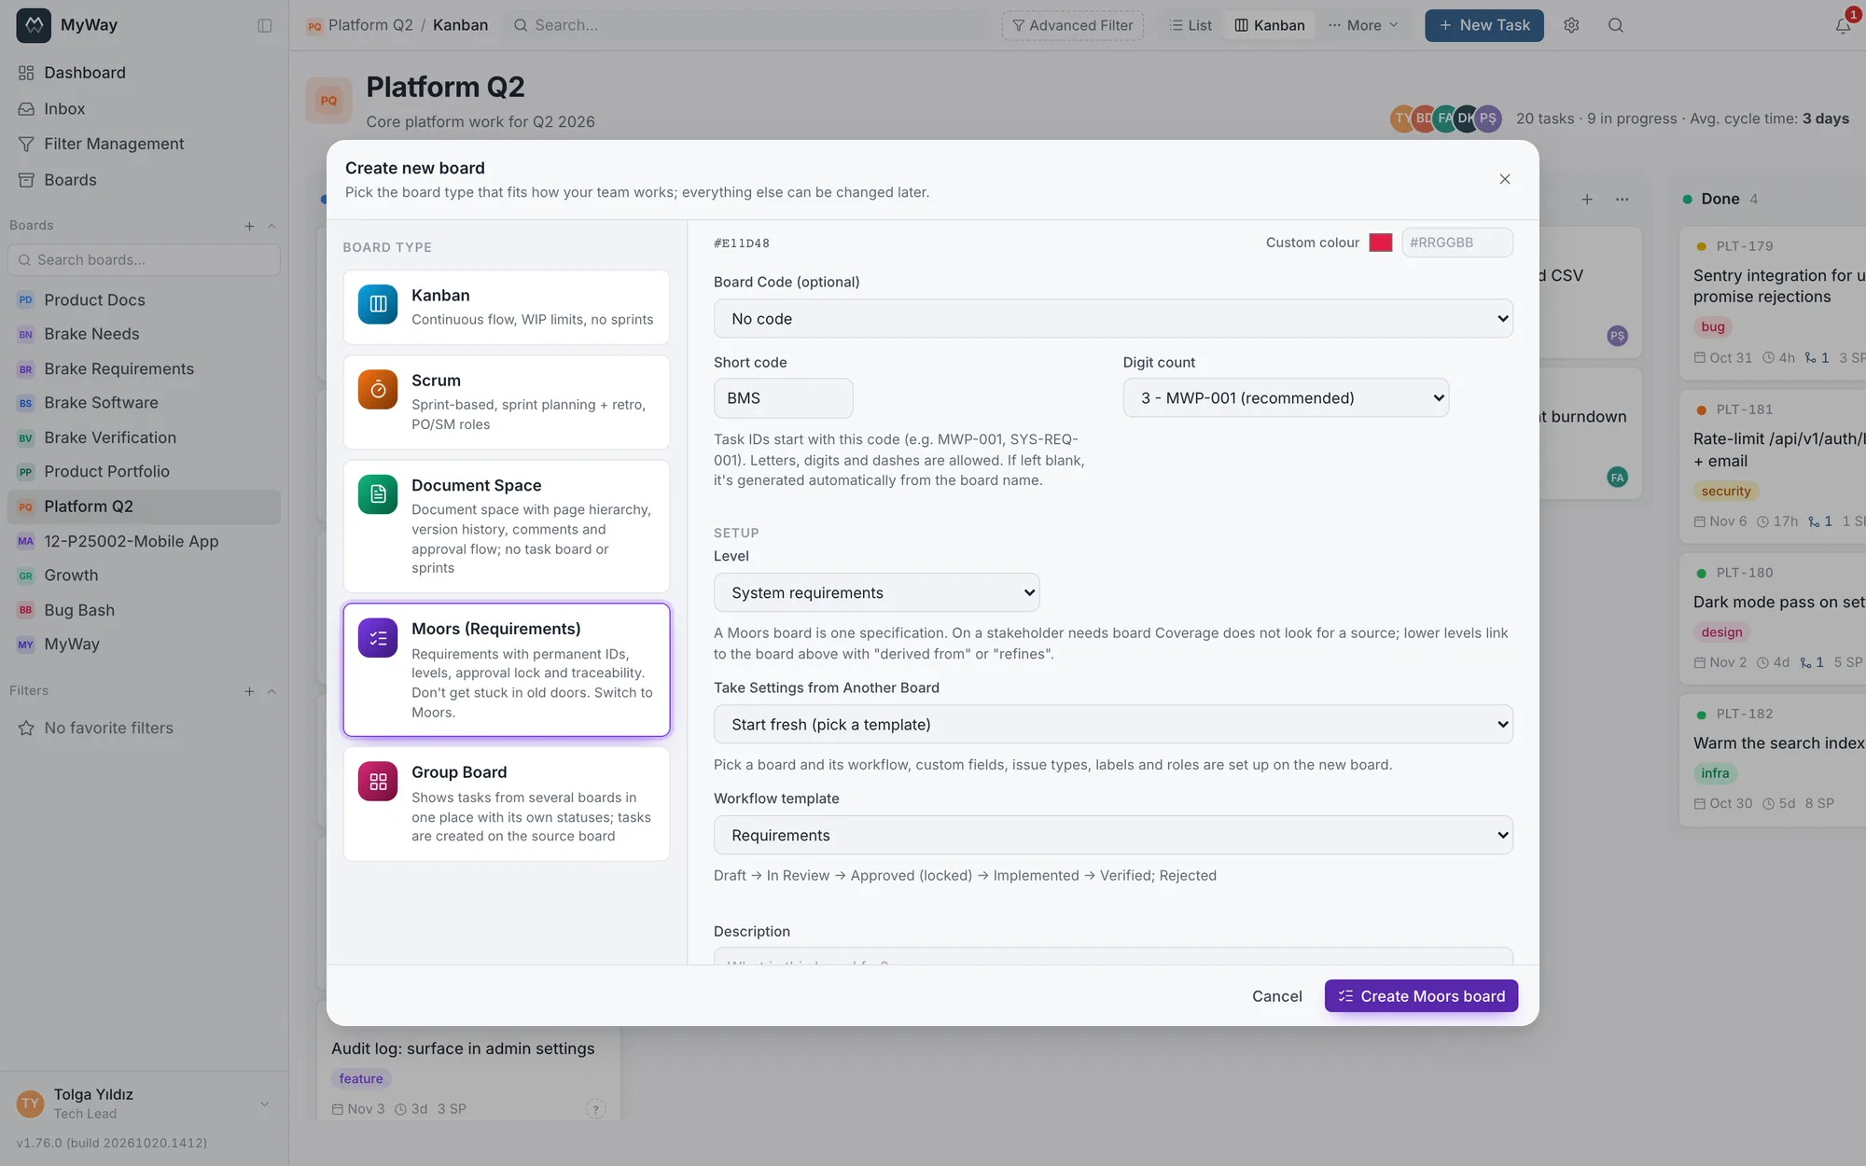Open the column options ellipsis menu
This screenshot has height=1166, width=1866.
coord(1622,199)
